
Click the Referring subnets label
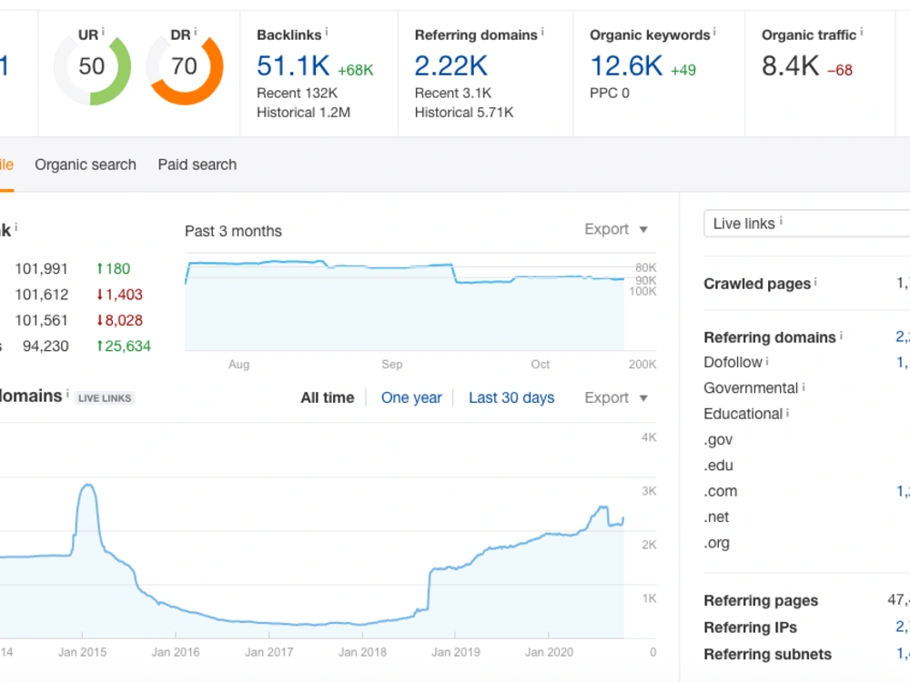(767, 654)
